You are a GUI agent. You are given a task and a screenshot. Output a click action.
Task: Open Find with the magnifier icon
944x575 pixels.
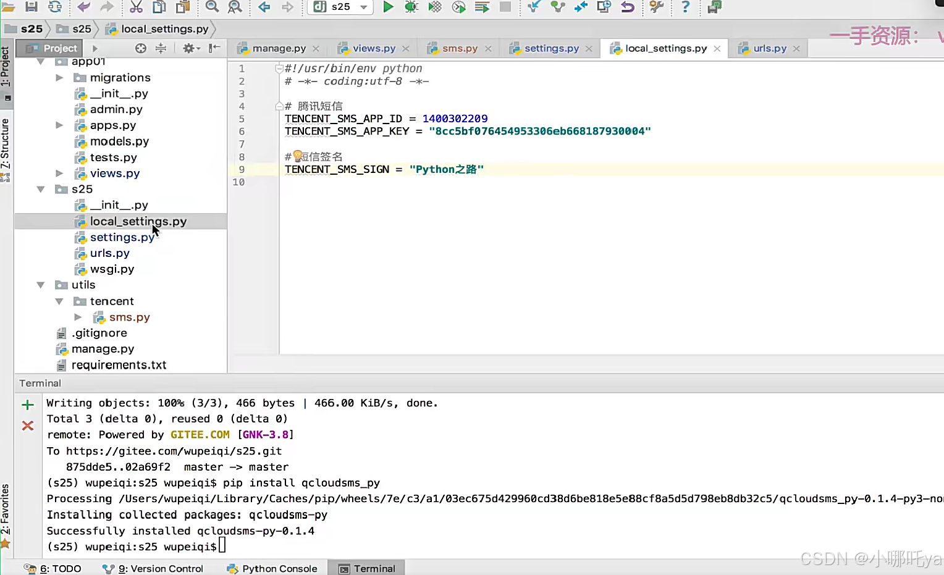tap(212, 7)
